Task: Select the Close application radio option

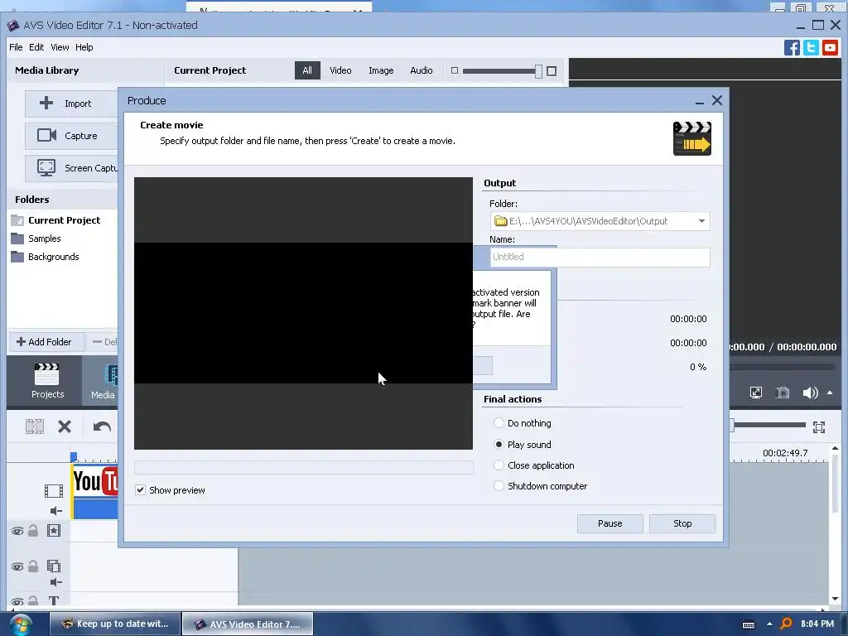Action: click(499, 465)
